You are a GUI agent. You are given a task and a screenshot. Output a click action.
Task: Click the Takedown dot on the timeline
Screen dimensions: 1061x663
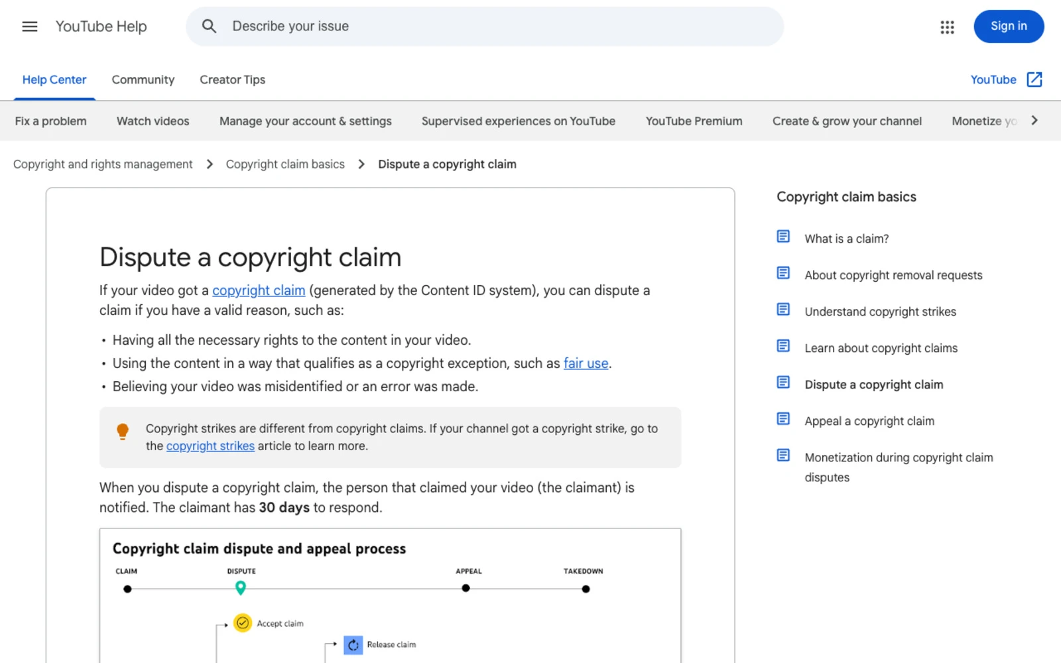(x=586, y=589)
